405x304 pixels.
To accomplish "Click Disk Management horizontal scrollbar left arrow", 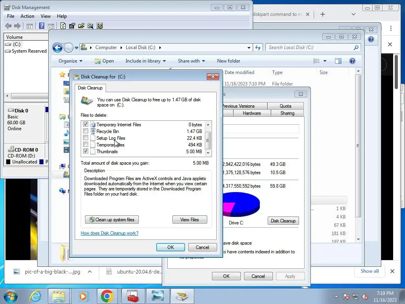I will coord(7,96).
